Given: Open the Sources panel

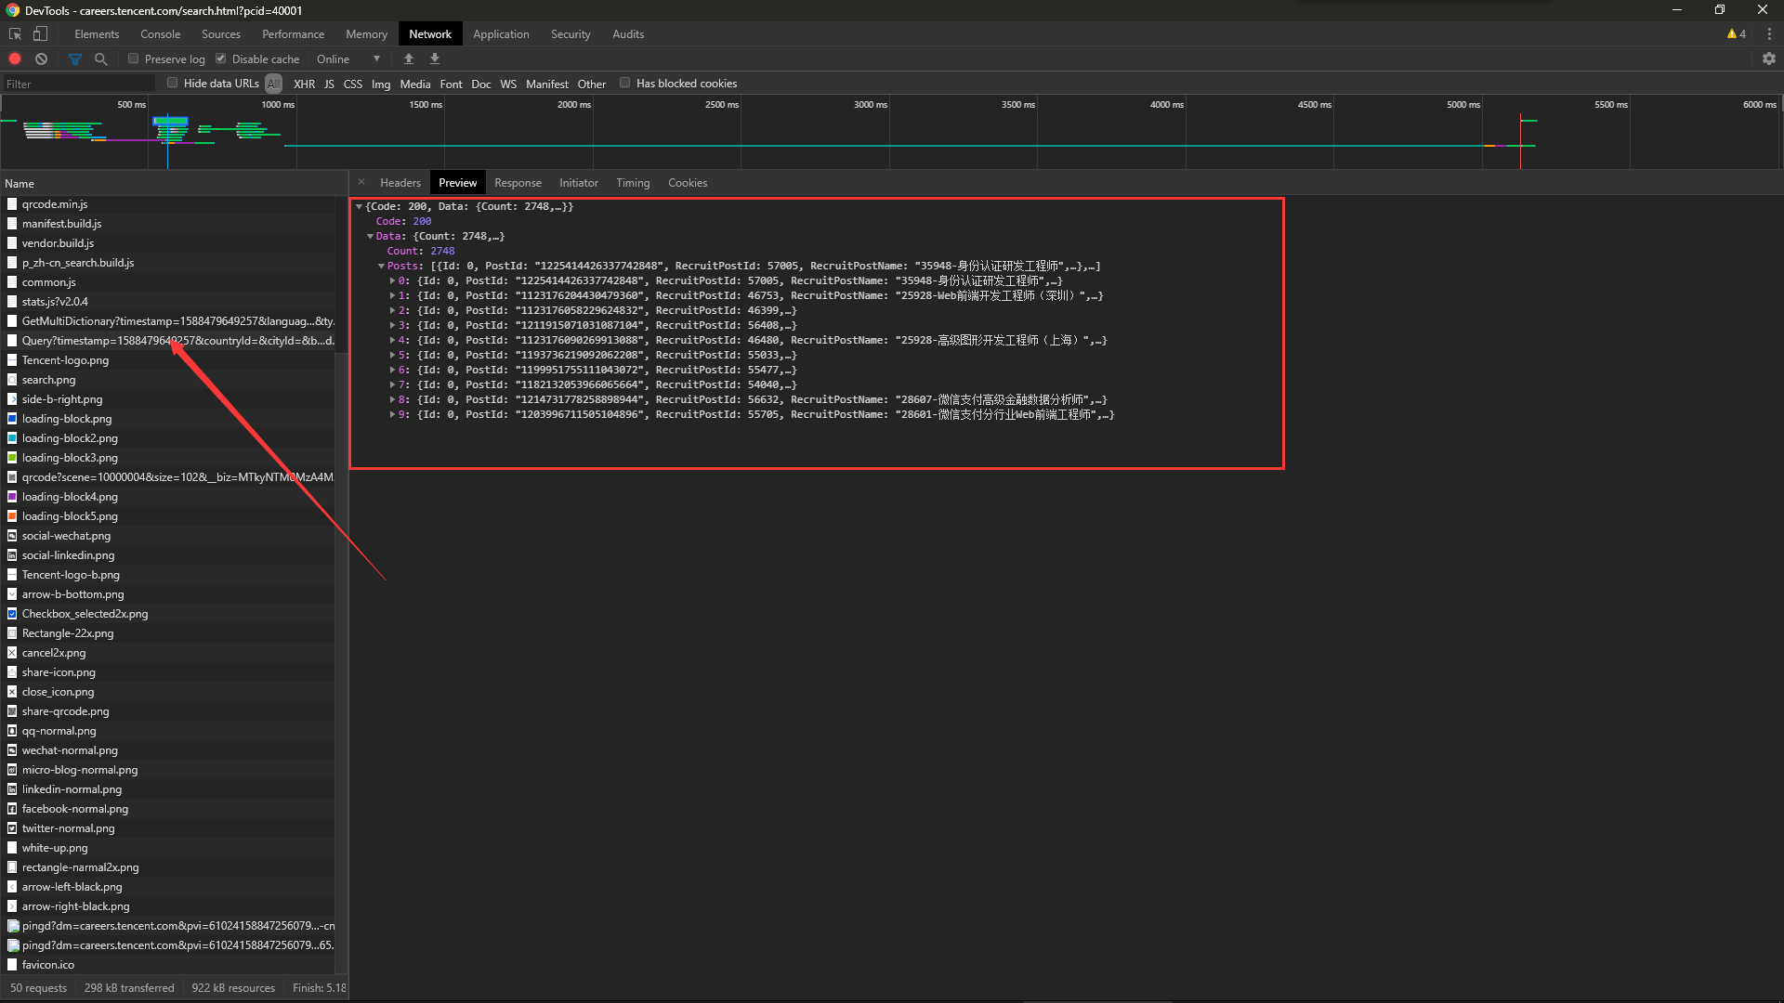Looking at the screenshot, I should (x=221, y=34).
